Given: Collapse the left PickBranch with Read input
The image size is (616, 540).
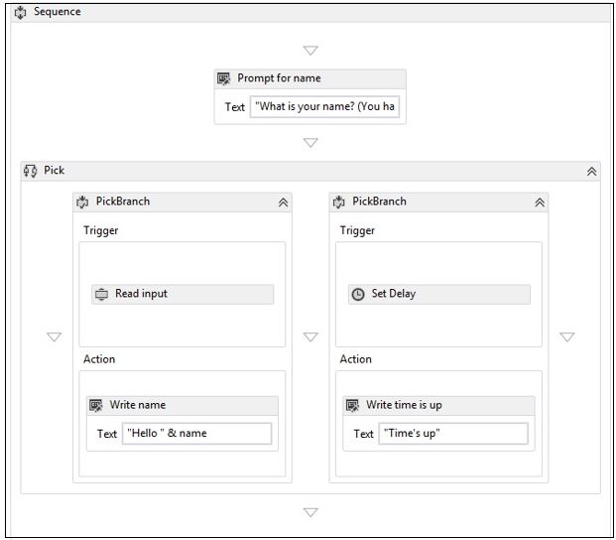Looking at the screenshot, I should tap(283, 202).
